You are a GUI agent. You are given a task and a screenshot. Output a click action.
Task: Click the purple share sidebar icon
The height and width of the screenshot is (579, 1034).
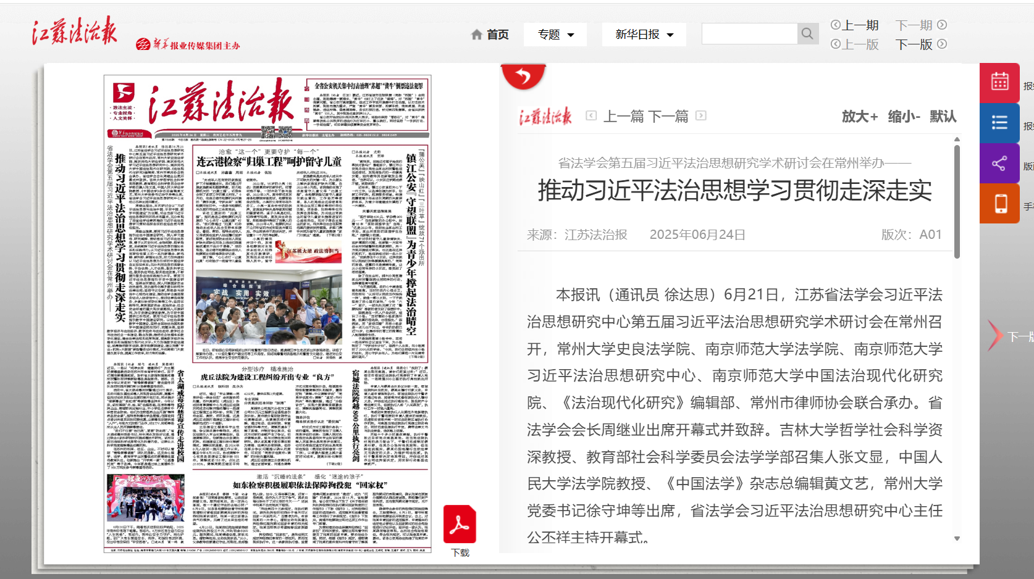pos(999,163)
